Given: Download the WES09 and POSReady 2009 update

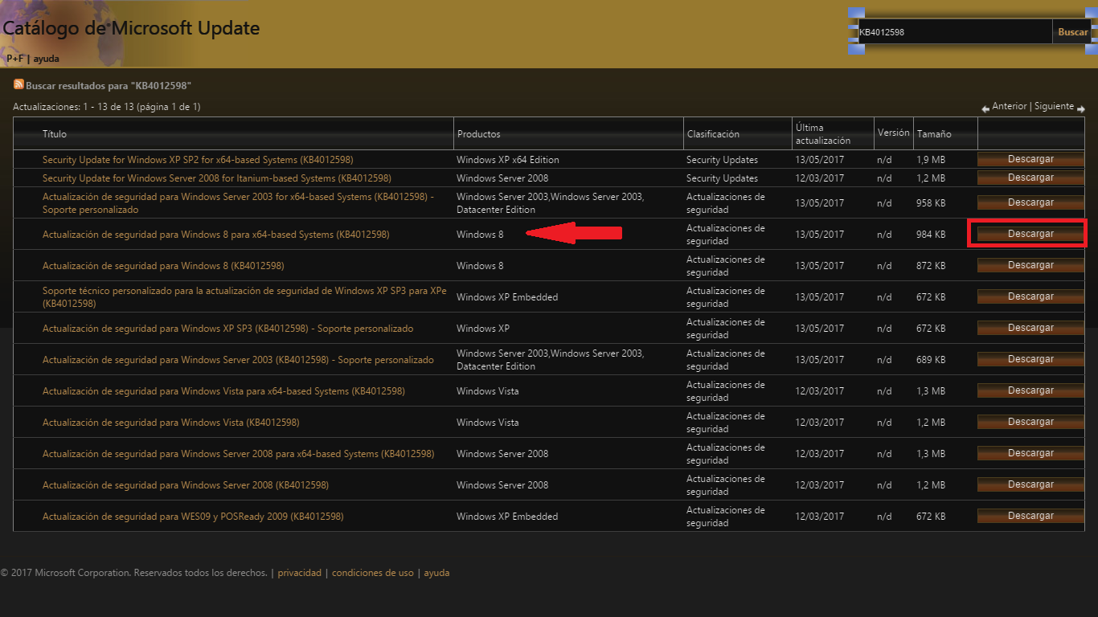Looking at the screenshot, I should tap(1030, 516).
